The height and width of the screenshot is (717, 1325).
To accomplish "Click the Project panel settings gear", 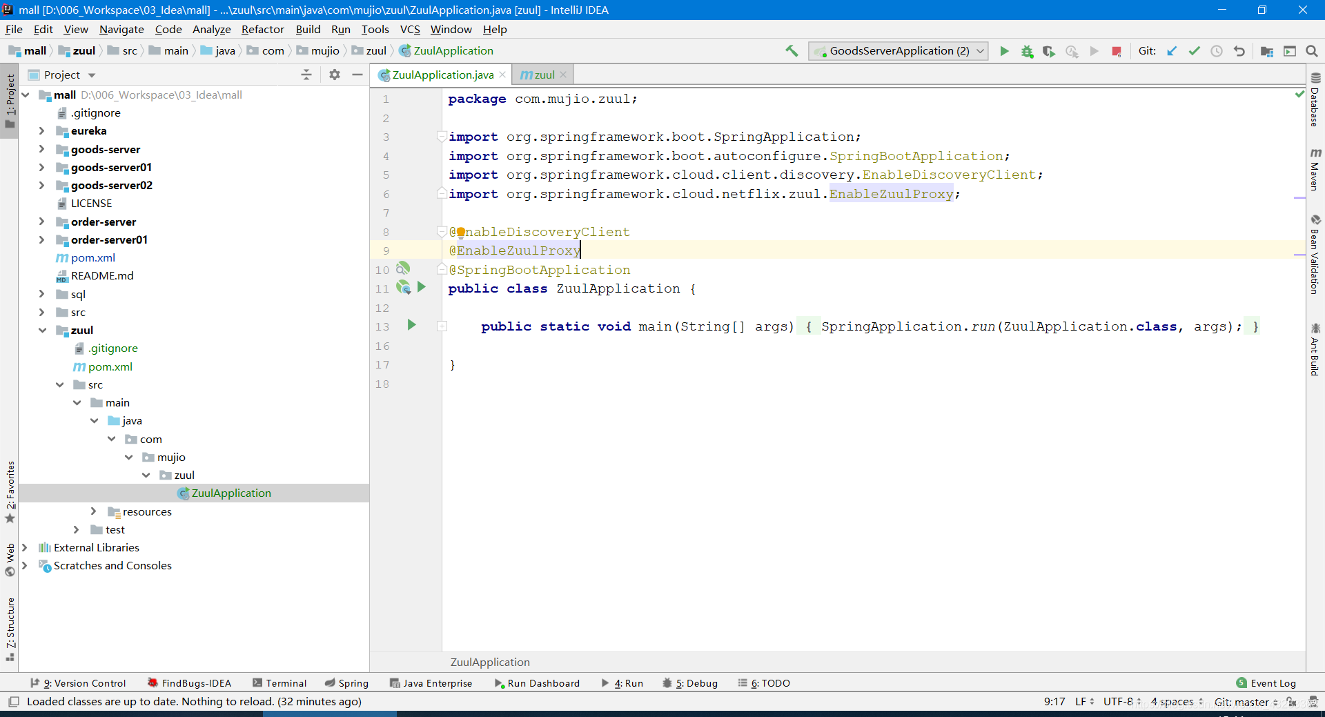I will point(335,75).
